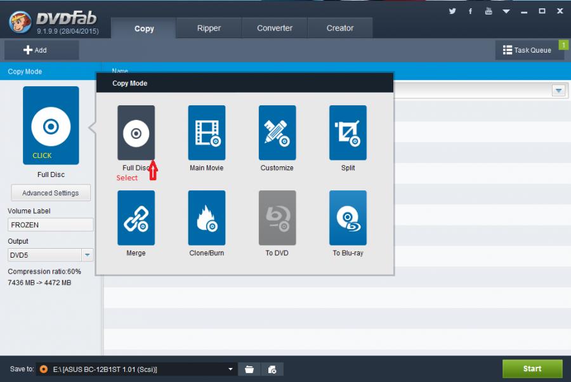
Task: Choose Clone/Burn copy mode
Action: pyautogui.click(x=206, y=218)
